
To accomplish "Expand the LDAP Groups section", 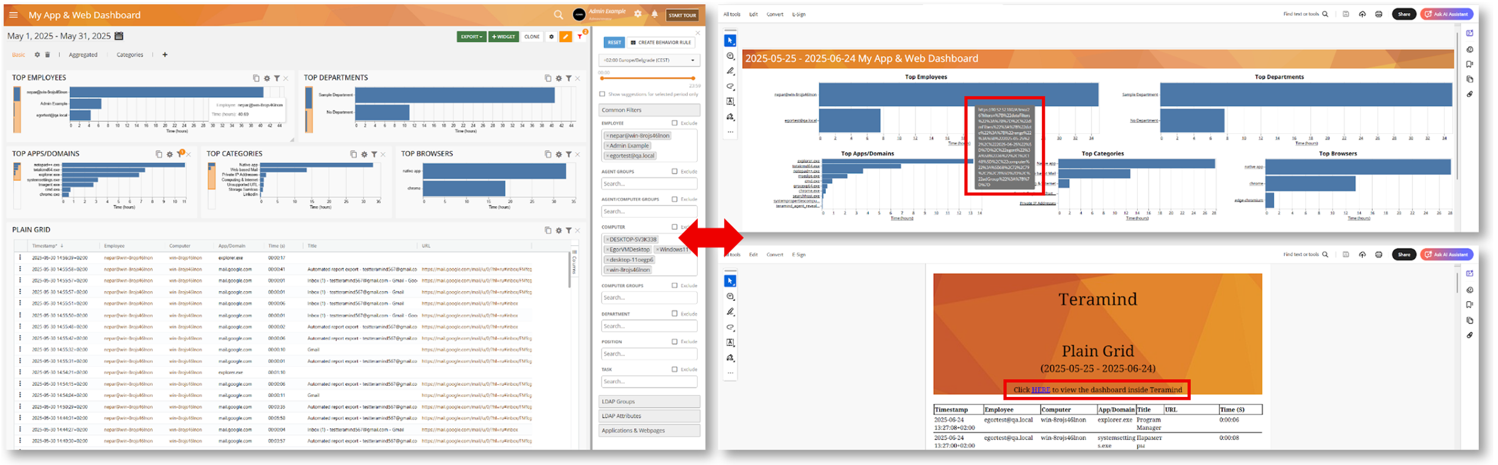I will coord(649,402).
